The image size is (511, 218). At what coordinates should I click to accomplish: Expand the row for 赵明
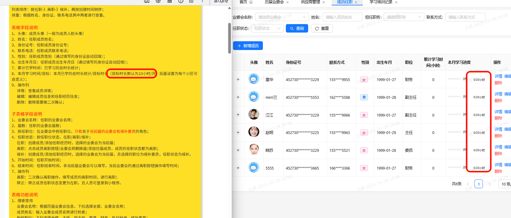coord(238,132)
